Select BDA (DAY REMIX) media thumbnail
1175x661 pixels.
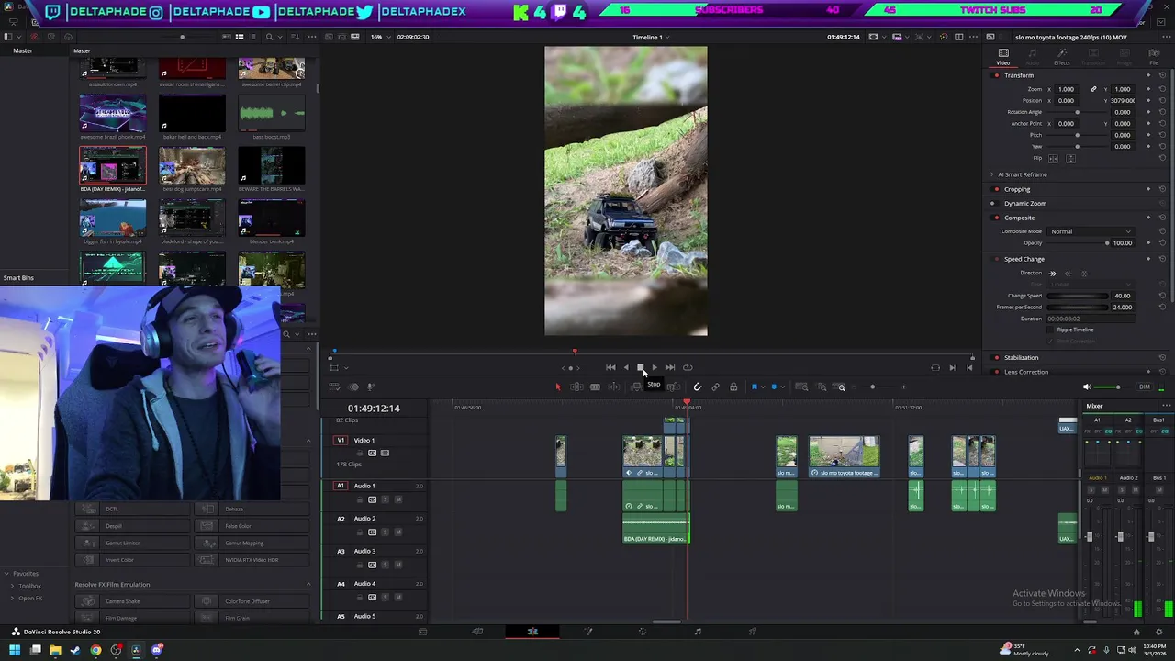(x=112, y=166)
